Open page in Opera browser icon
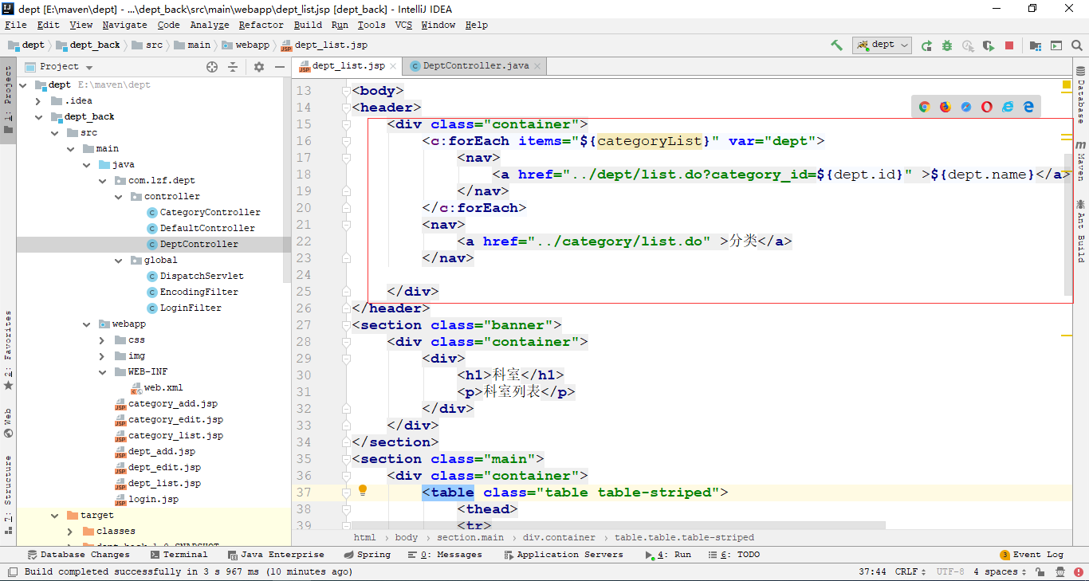 [987, 107]
